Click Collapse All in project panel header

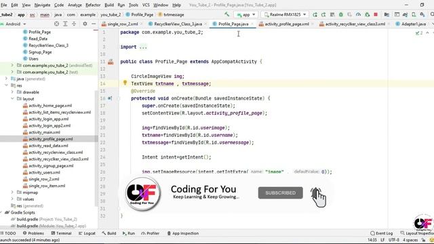(74, 24)
